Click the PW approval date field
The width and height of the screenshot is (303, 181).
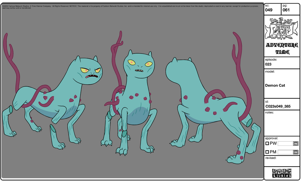click(285, 143)
